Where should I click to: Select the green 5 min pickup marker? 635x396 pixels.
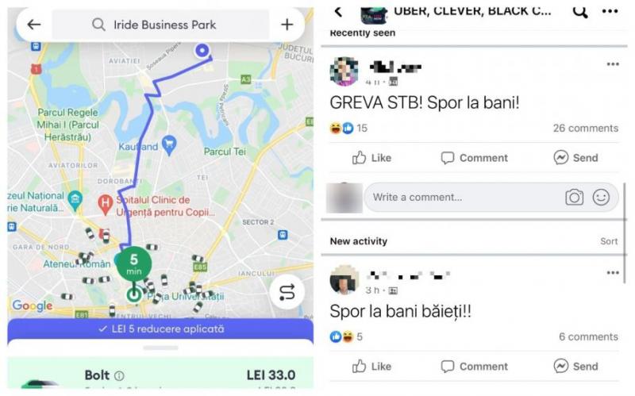click(134, 264)
